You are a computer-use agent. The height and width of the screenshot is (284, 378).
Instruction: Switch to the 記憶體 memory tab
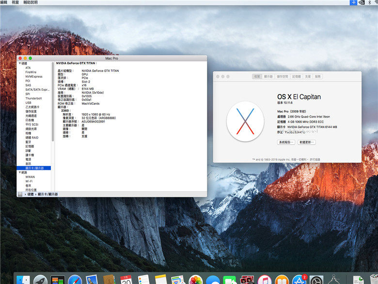pos(297,77)
